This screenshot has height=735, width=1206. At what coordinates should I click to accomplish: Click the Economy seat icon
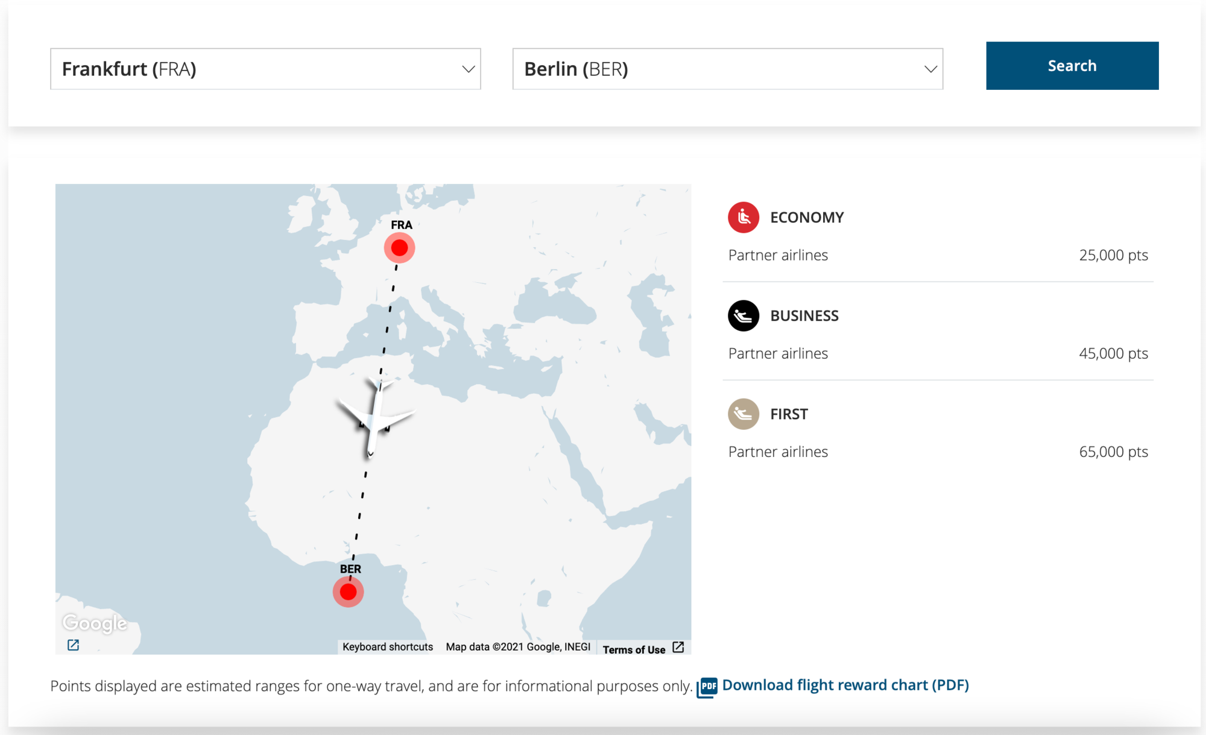tap(743, 218)
